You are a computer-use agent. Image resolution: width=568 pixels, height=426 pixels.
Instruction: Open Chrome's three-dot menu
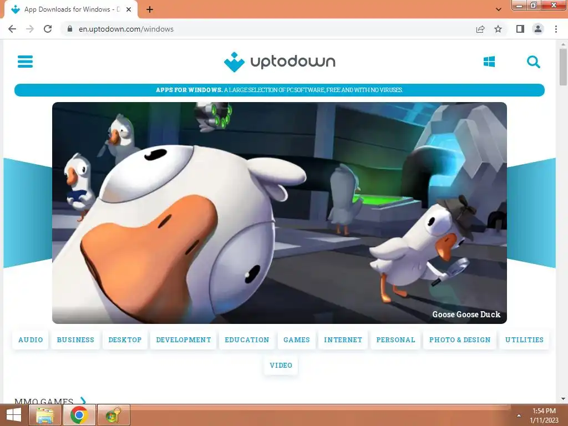click(556, 29)
